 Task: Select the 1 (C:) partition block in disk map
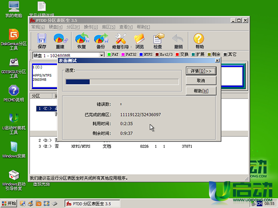[45, 76]
